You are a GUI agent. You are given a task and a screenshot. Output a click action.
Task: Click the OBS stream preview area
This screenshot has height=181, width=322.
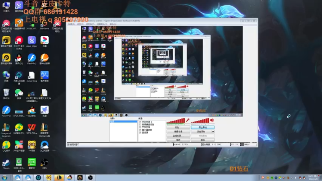point(162,72)
